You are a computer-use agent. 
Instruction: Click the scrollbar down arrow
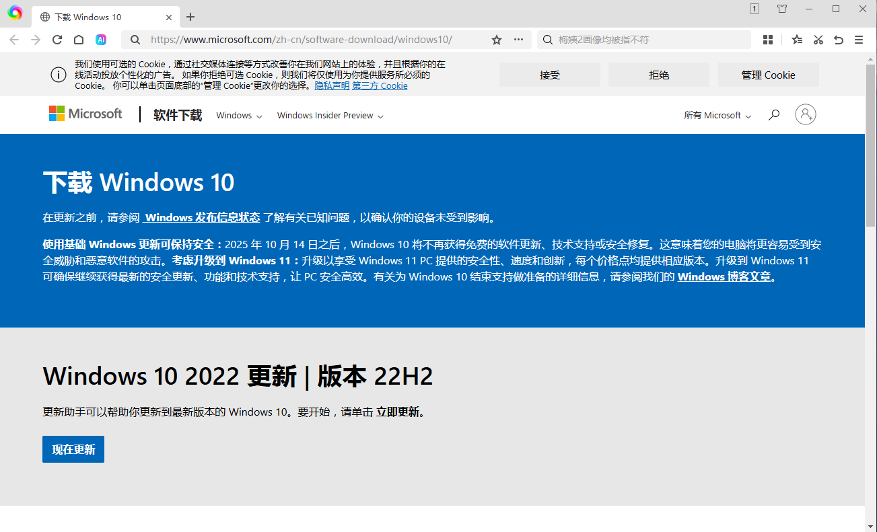(x=870, y=526)
